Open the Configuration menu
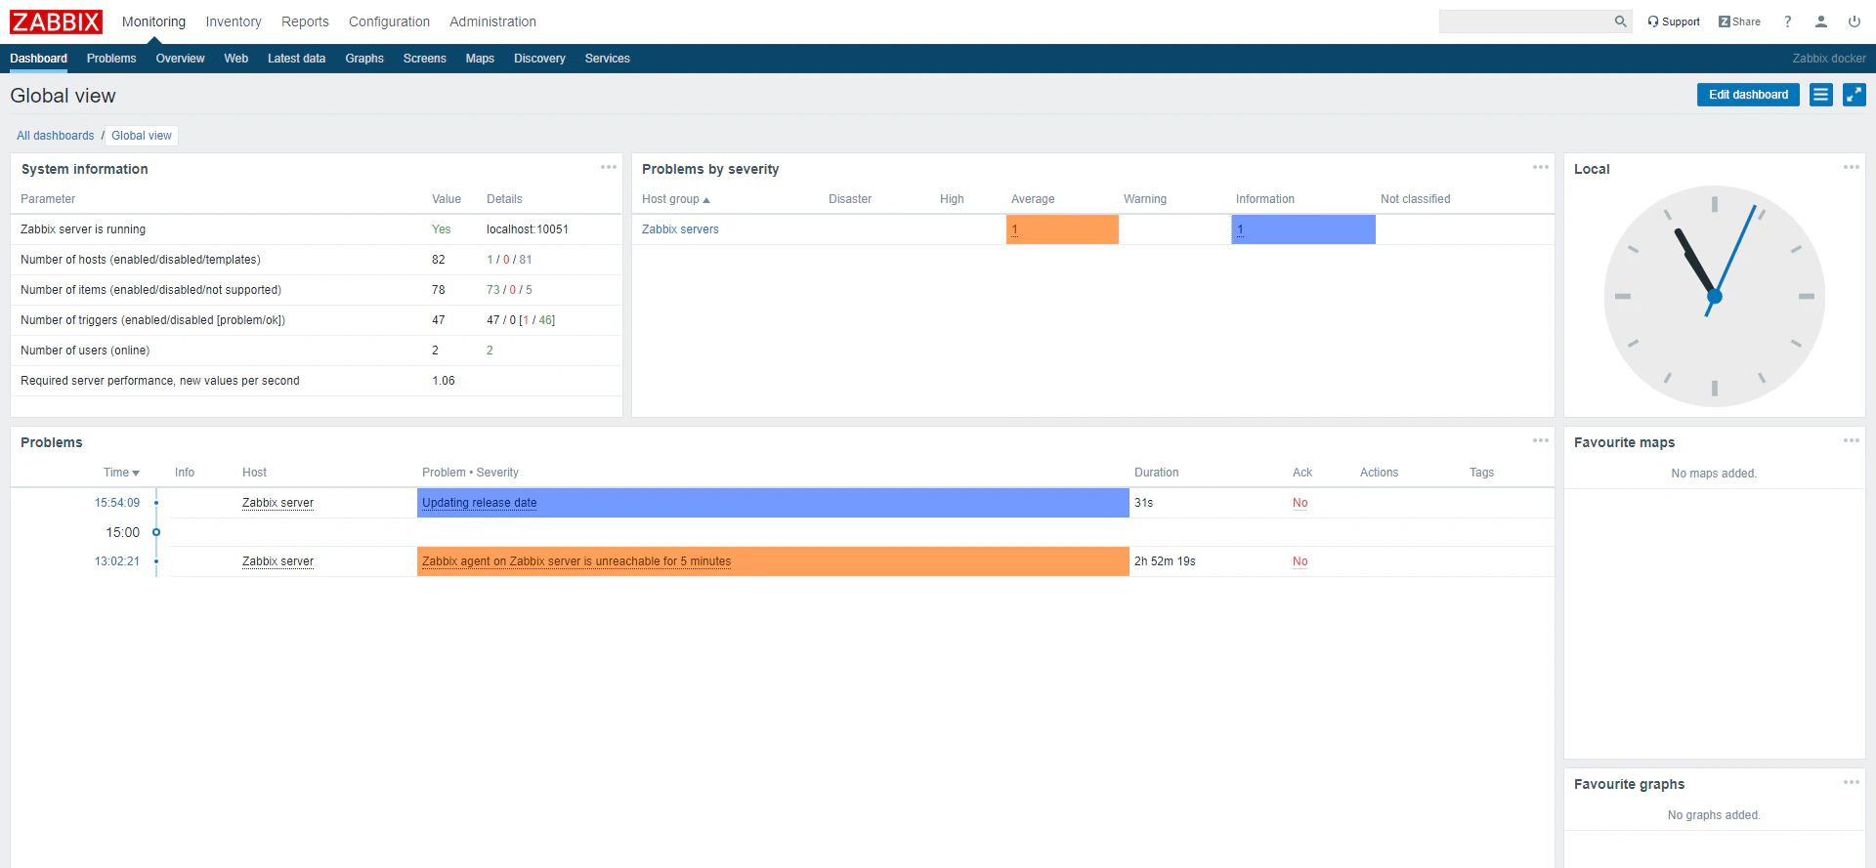This screenshot has width=1876, height=868. 389,21
